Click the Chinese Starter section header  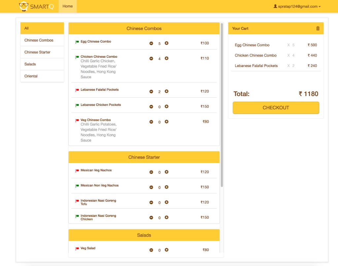point(144,157)
